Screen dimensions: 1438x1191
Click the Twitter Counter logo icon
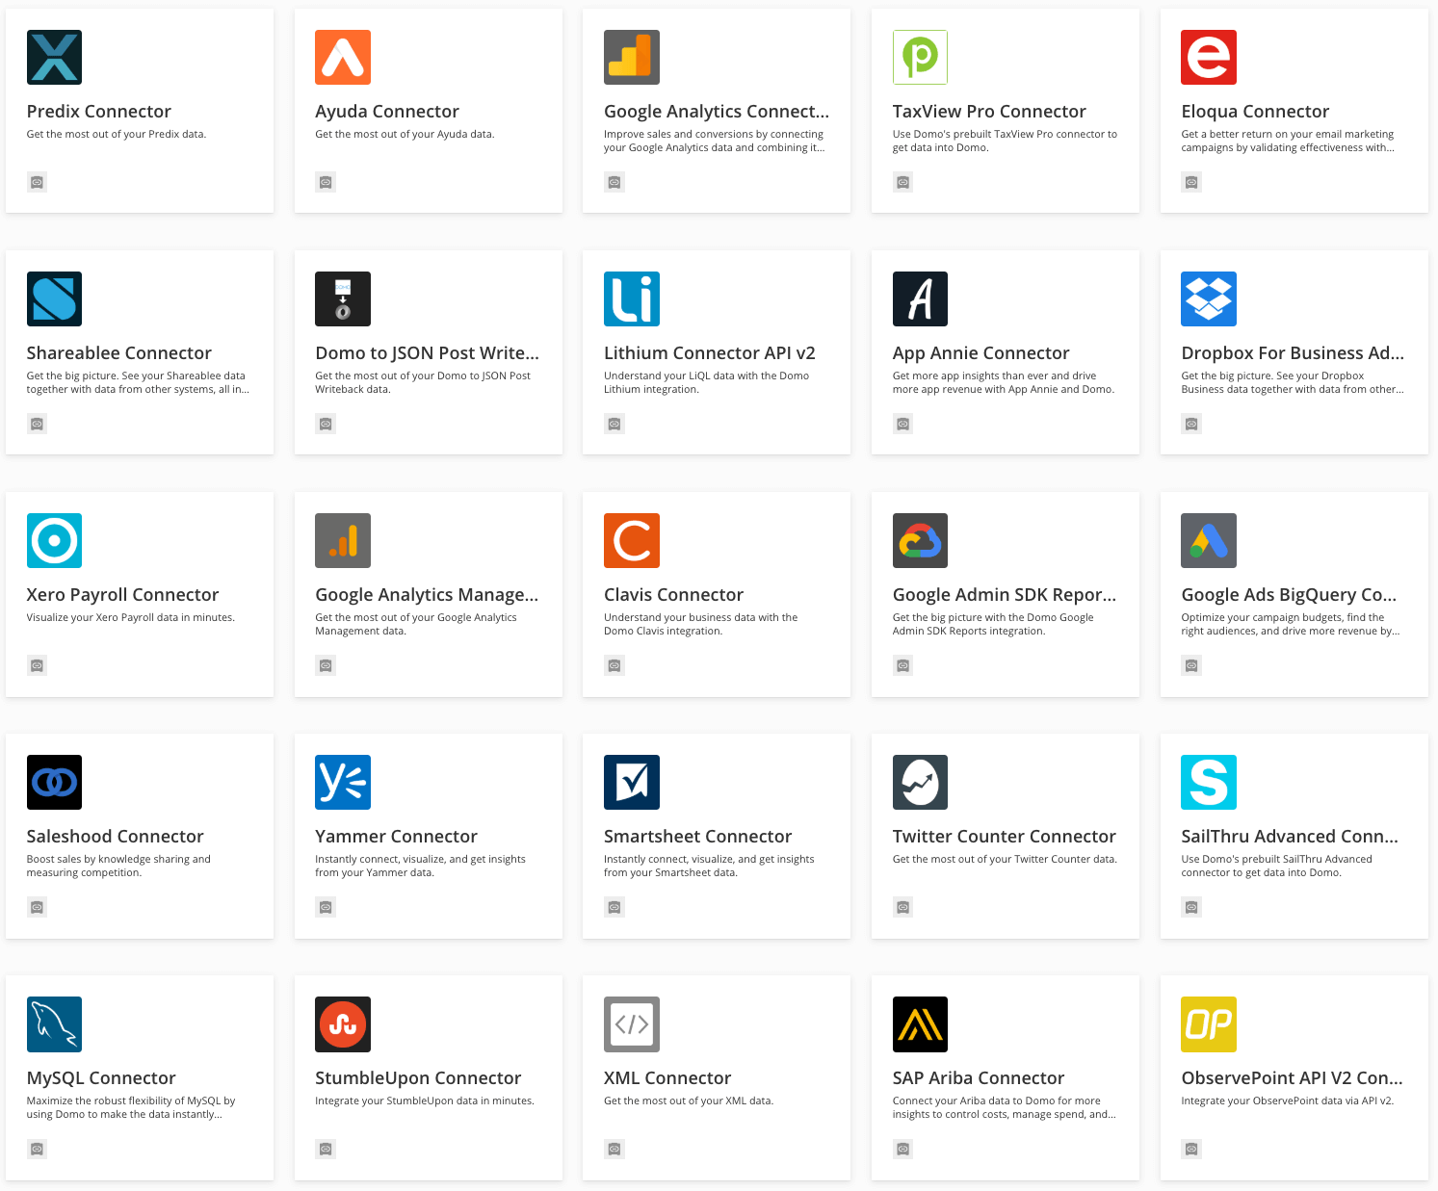click(920, 782)
